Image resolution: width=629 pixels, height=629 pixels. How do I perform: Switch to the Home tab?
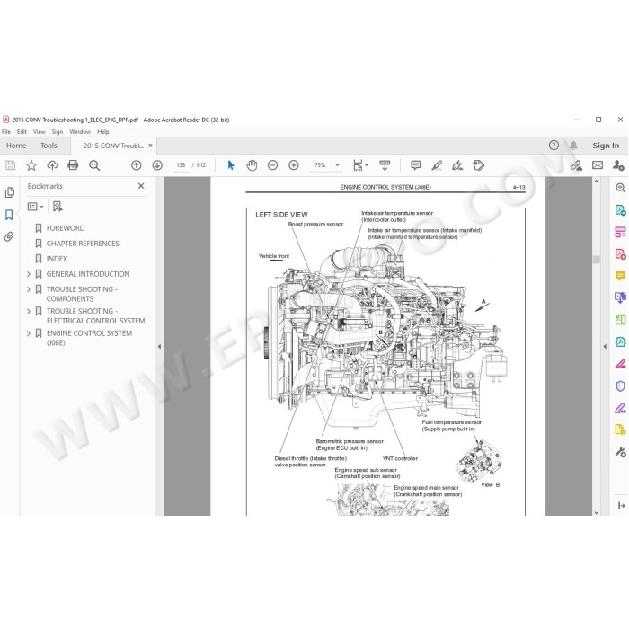(x=16, y=146)
